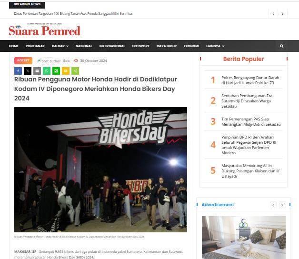Open popular story about Polres Bengkayang
Image resolution: width=299 pixels, height=259 pixels.
pyautogui.click(x=250, y=80)
